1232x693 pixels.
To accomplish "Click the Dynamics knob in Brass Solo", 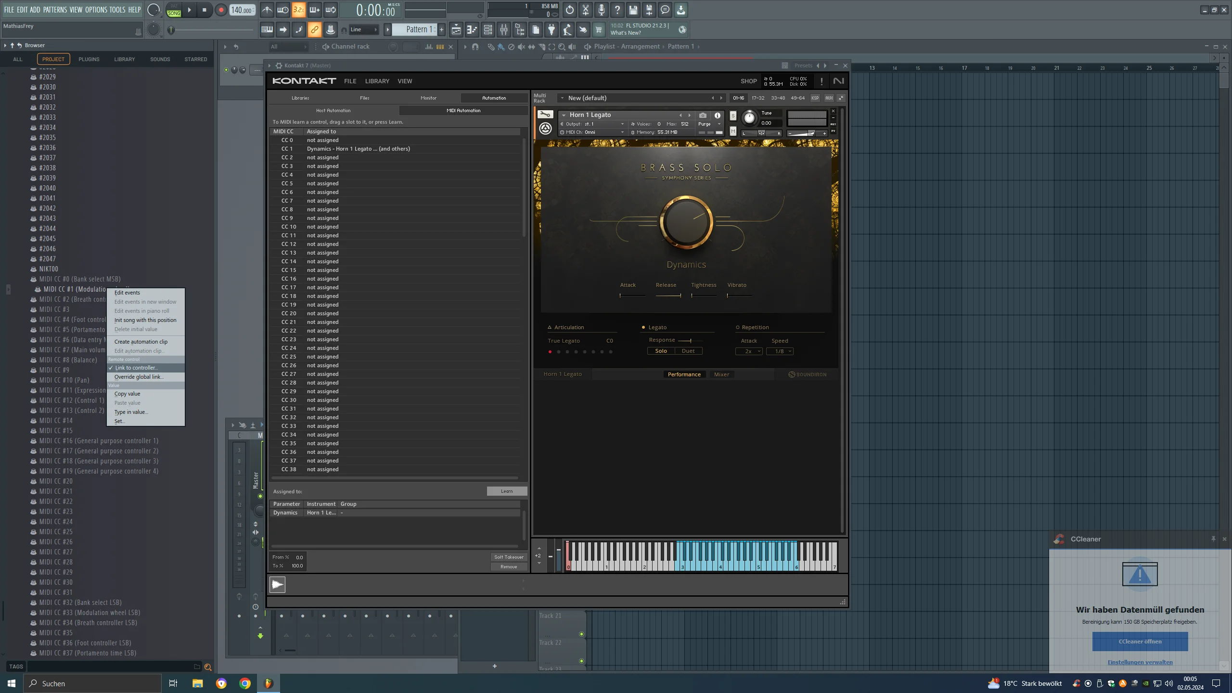I will pos(686,222).
